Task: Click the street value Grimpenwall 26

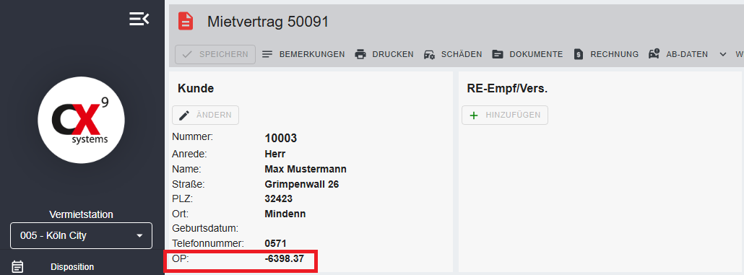Action: coord(302,184)
